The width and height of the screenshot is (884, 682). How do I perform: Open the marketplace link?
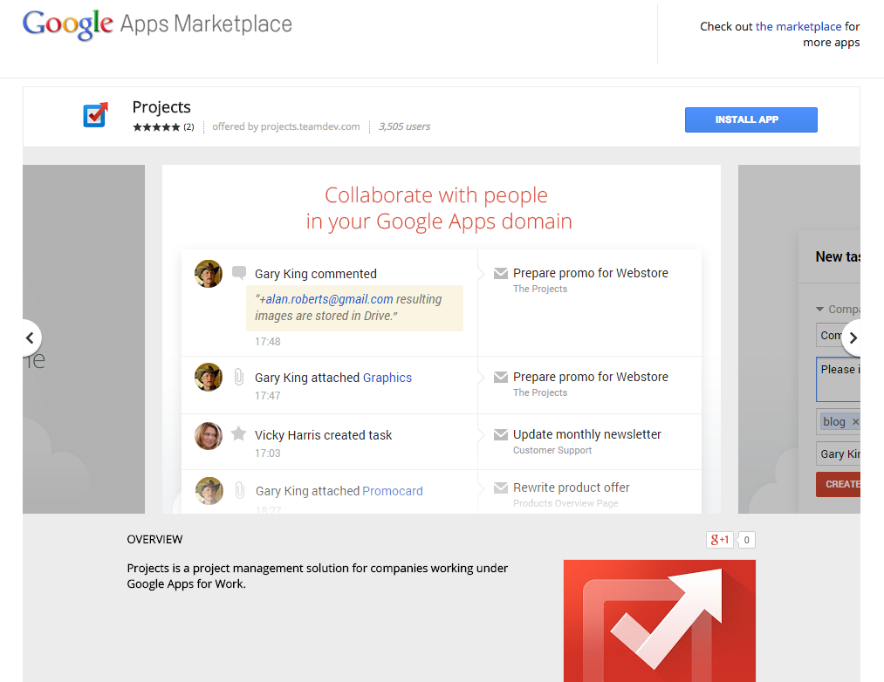(x=798, y=26)
